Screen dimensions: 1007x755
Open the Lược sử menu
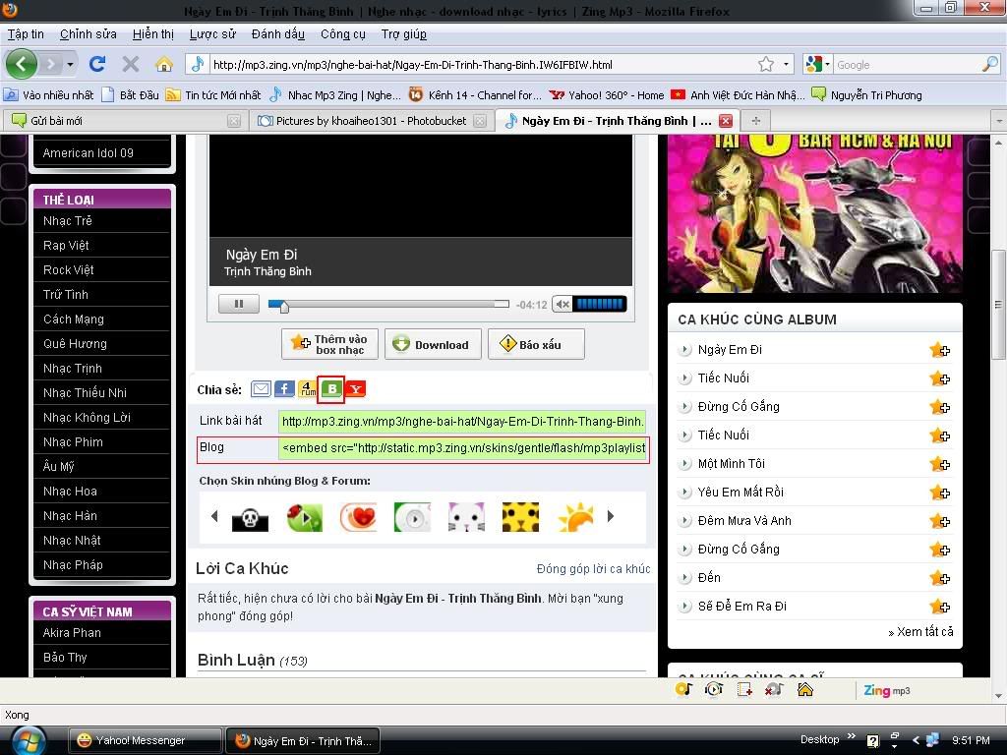click(212, 34)
